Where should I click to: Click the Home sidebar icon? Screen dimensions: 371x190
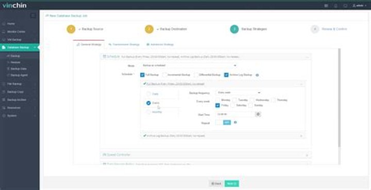pyautogui.click(x=4, y=24)
